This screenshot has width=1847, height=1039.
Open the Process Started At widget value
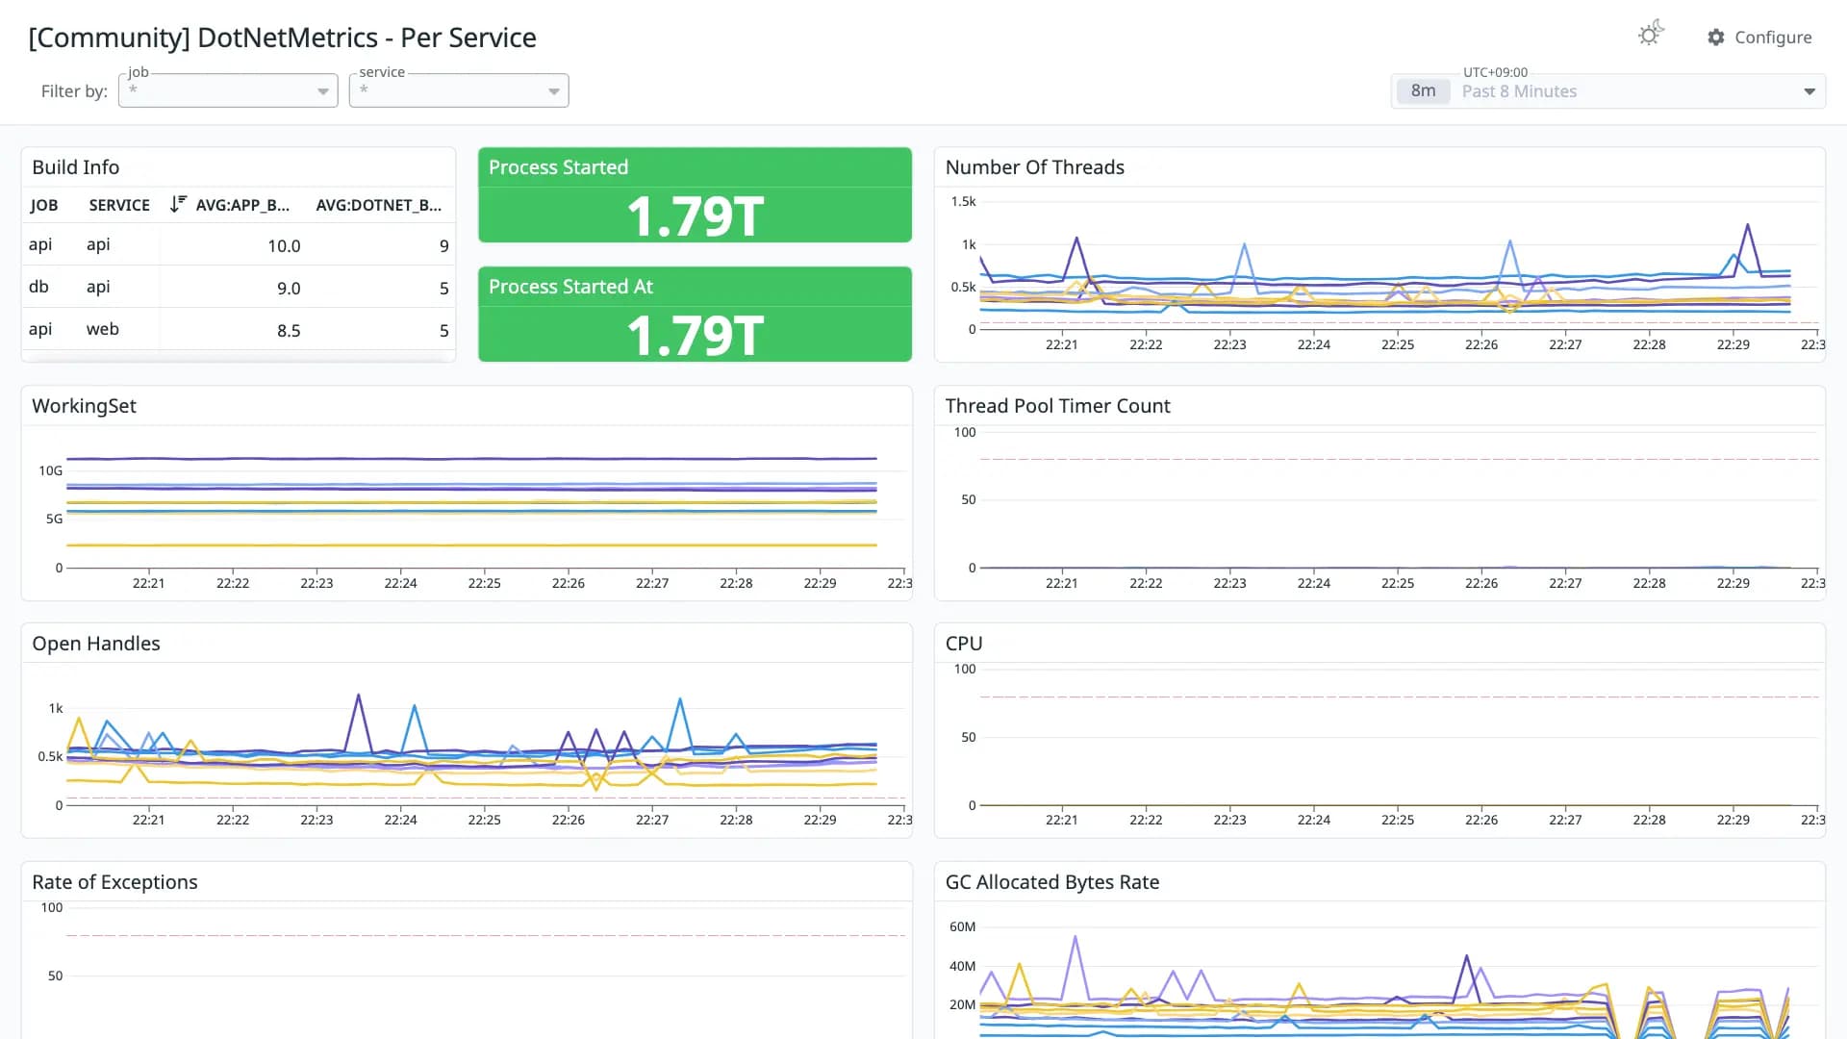point(695,335)
